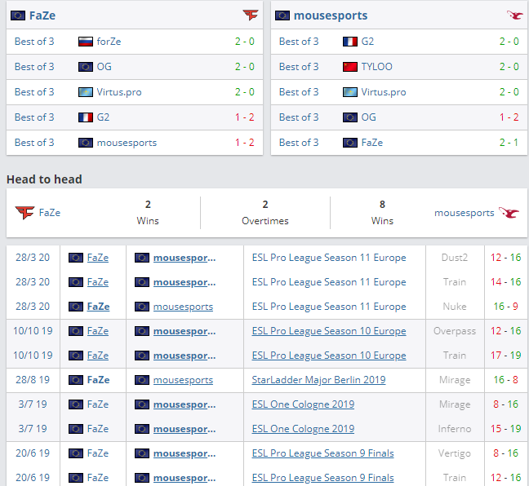
Task: Open the Overpass ESL Pro League Season 10 event
Action: [x=328, y=331]
